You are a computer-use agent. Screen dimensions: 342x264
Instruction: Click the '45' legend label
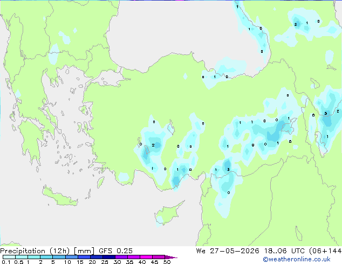click(x=154, y=262)
